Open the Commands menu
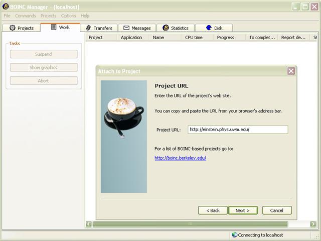321x241 pixels. (26, 16)
